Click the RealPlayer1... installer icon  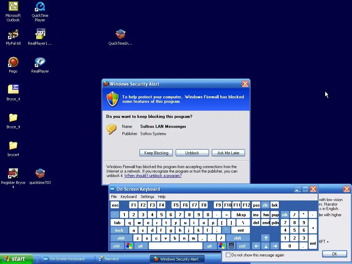click(40, 37)
